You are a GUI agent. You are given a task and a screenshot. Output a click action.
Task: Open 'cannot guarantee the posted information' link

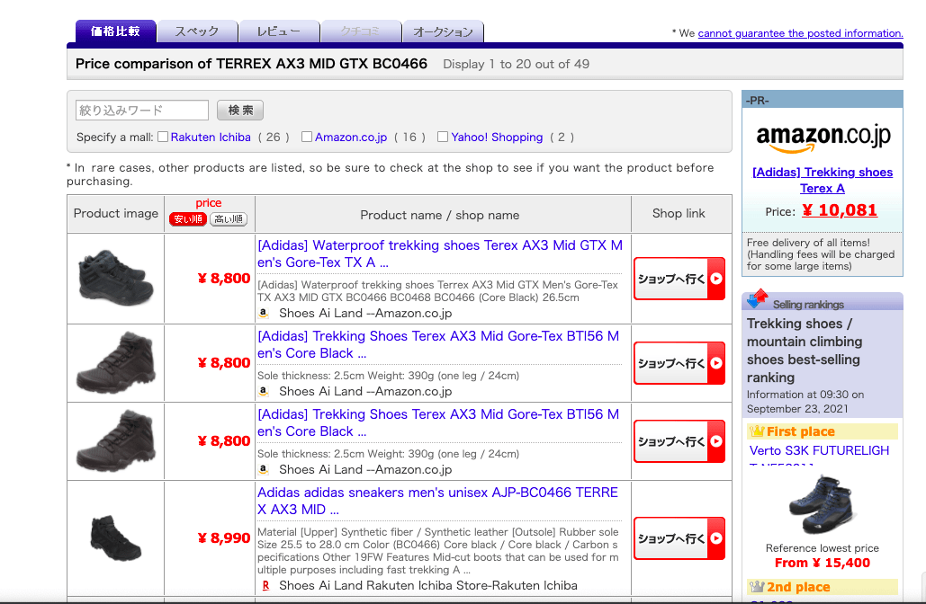point(800,33)
